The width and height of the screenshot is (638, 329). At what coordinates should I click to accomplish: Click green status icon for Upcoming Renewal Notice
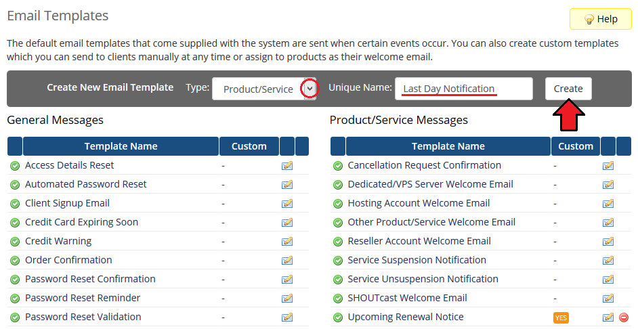pyautogui.click(x=338, y=317)
